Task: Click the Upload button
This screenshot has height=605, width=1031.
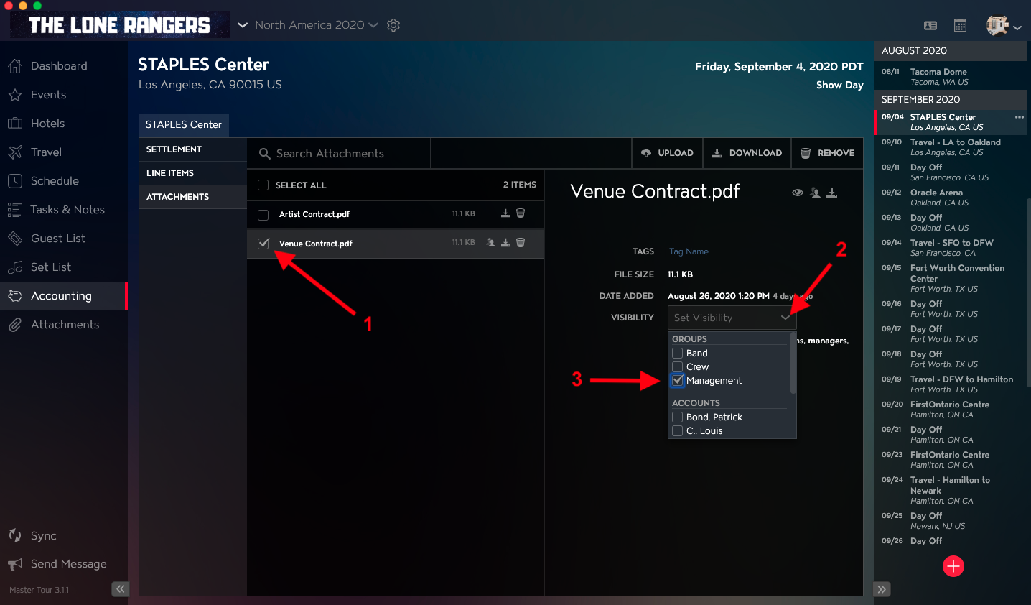Action: tap(667, 153)
